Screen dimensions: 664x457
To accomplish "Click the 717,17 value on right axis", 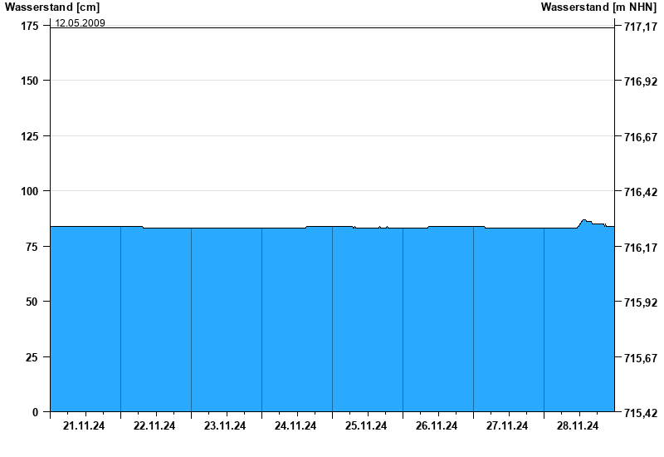I will click(641, 27).
